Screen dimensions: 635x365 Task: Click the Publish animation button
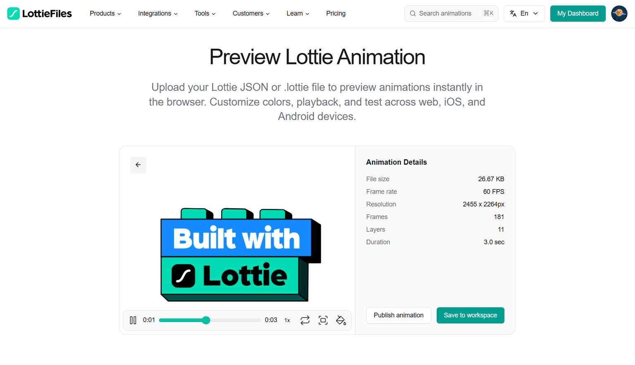point(399,315)
